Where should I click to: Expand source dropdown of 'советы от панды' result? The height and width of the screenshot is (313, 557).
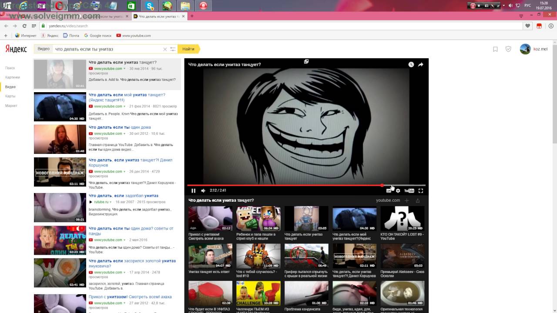(x=124, y=240)
